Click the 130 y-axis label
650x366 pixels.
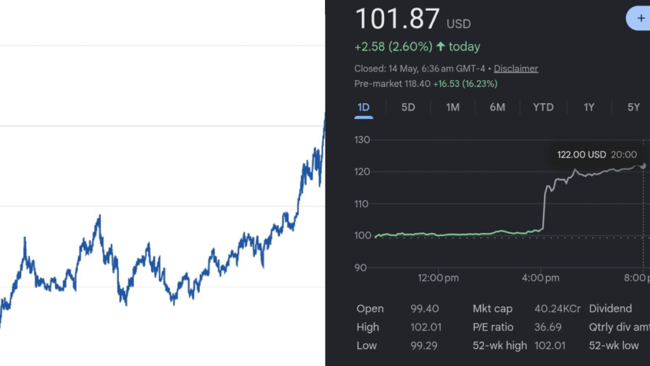point(362,140)
